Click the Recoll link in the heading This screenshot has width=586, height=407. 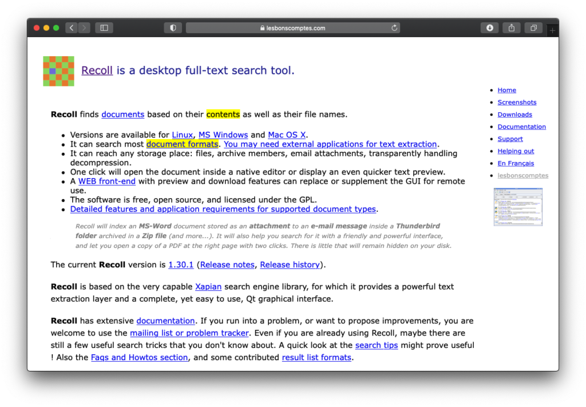pos(97,70)
